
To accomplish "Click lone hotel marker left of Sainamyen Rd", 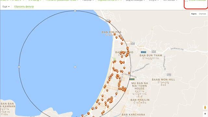I will [x=129, y=73].
